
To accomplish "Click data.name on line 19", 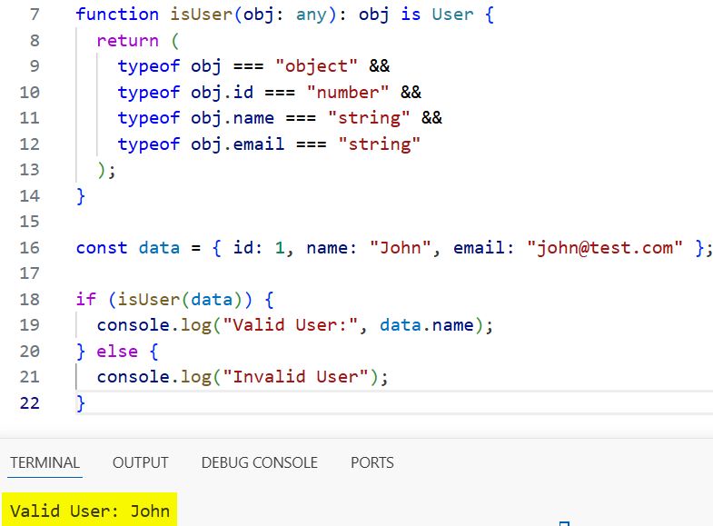I will click(x=427, y=325).
